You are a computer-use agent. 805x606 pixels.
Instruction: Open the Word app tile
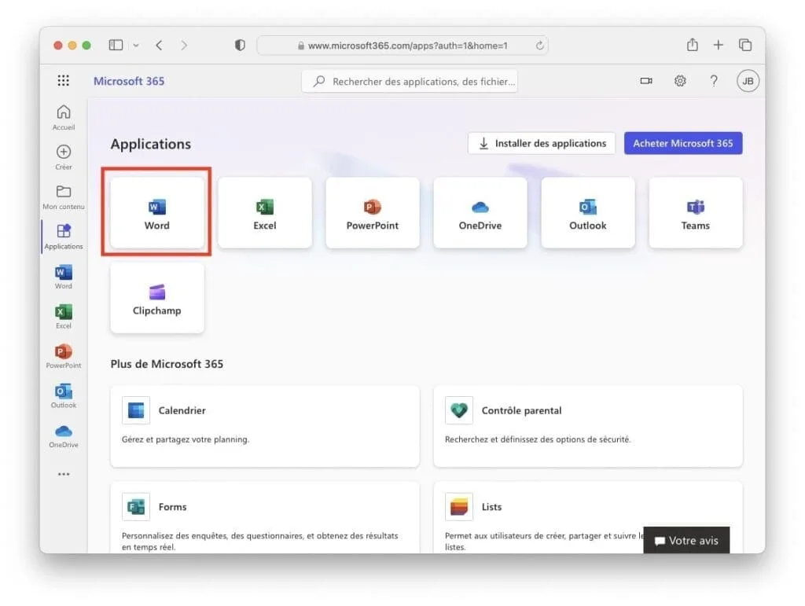(157, 213)
